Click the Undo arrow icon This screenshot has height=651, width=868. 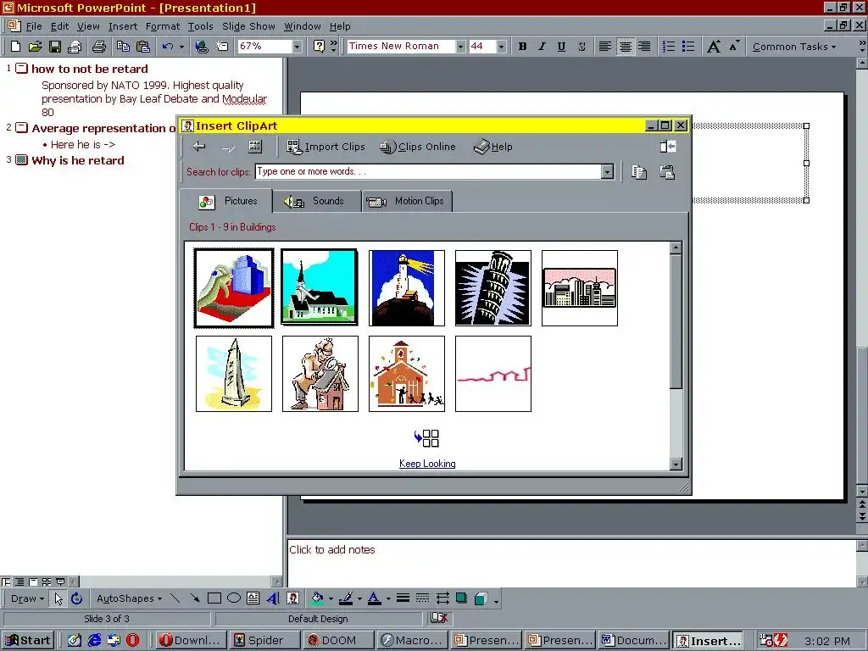tap(168, 47)
